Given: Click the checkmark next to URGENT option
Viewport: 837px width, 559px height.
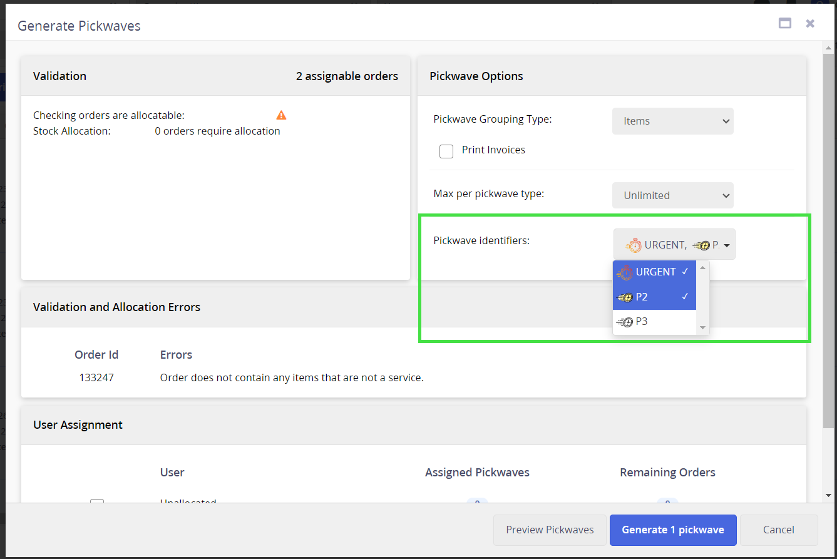Looking at the screenshot, I should (686, 272).
